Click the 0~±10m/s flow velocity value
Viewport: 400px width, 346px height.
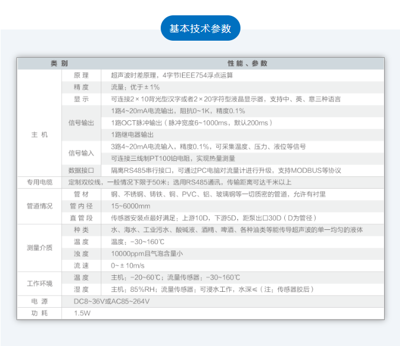pos(128,265)
